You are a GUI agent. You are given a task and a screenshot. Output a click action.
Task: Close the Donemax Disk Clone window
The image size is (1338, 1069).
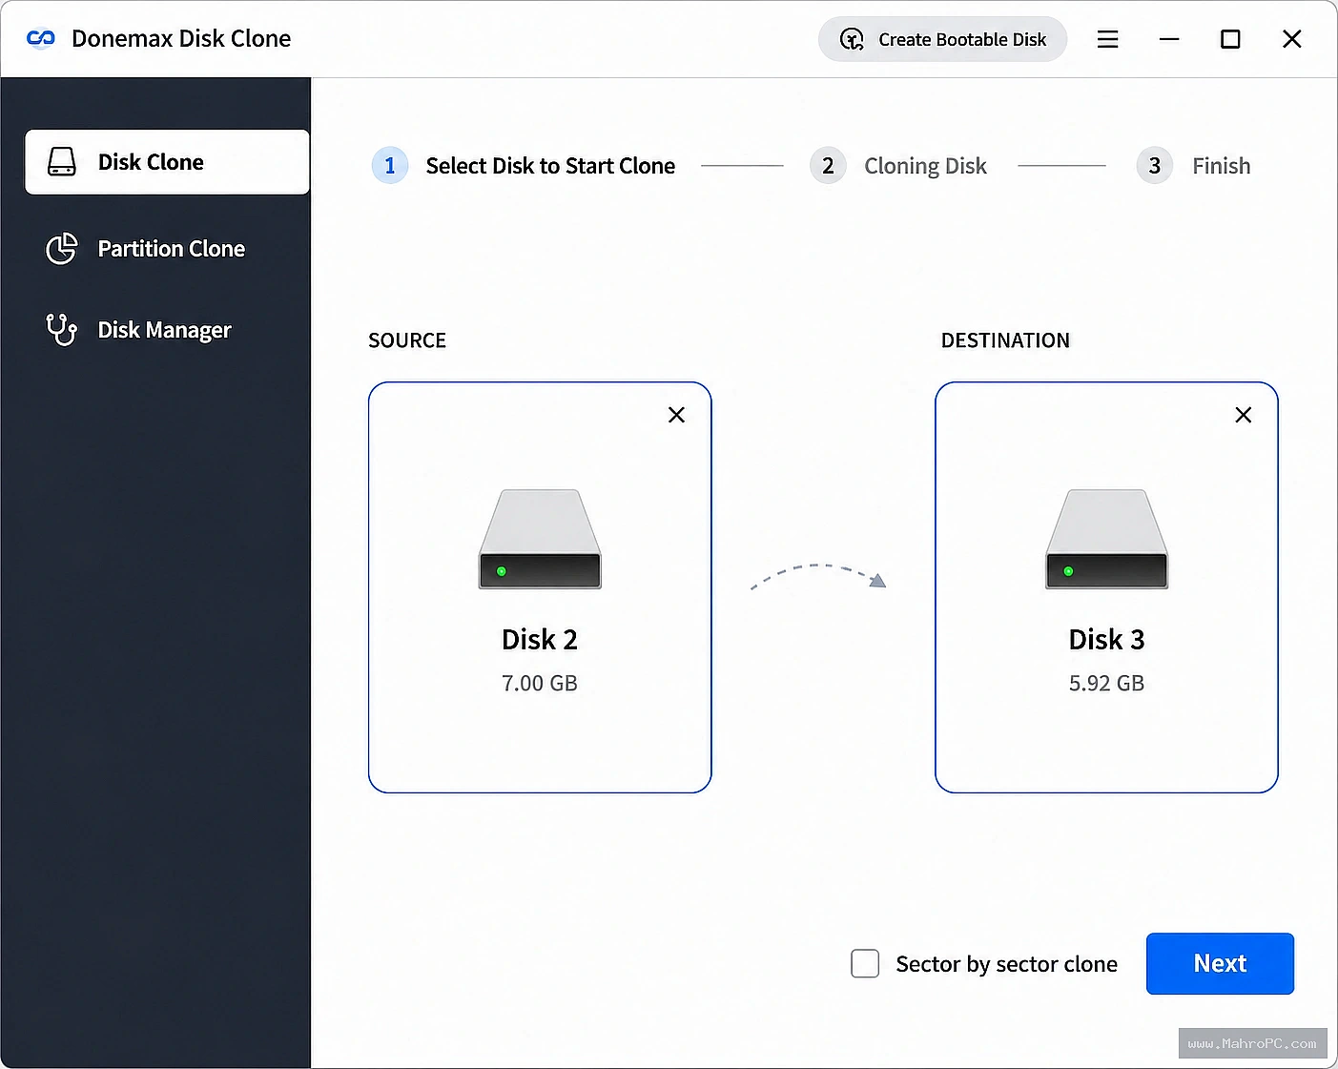1291,39
